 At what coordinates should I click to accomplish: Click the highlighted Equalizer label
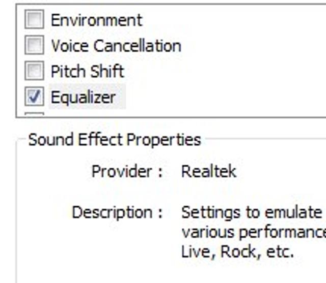click(83, 97)
